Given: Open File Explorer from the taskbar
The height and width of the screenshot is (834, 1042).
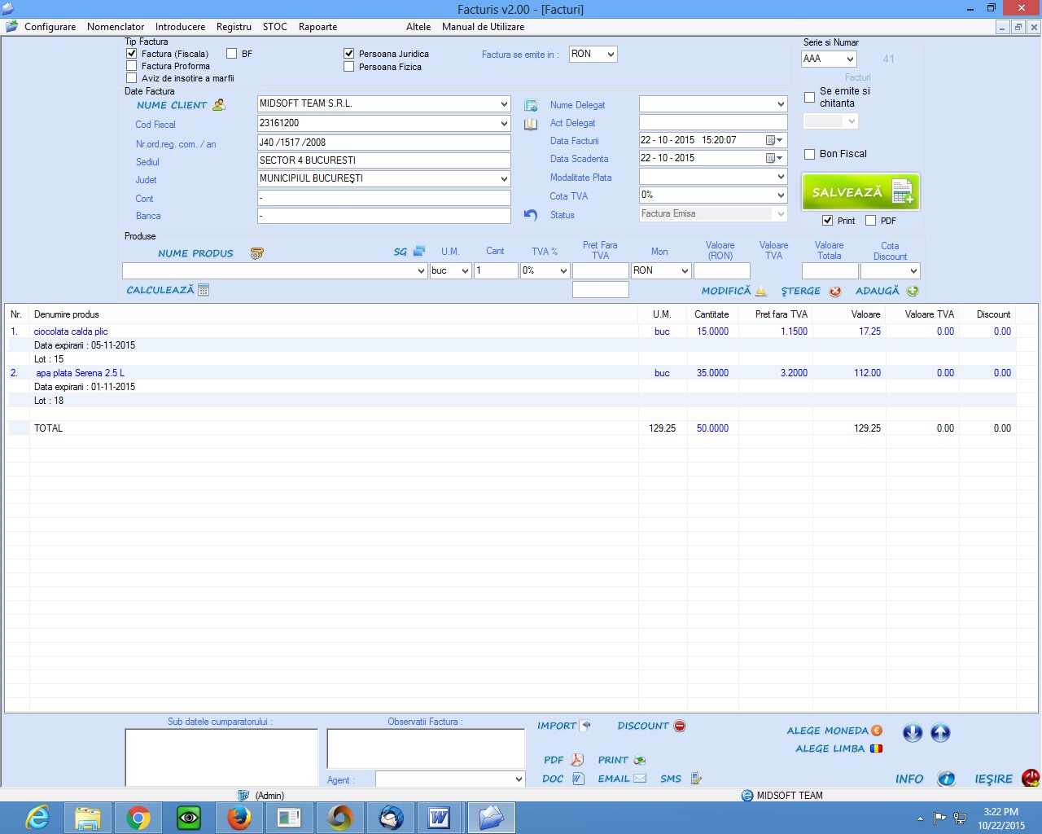Looking at the screenshot, I should [x=88, y=817].
